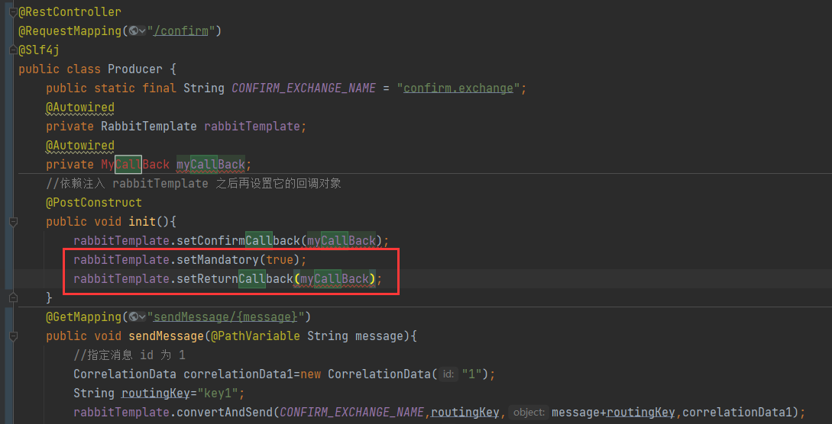
Task: Click the comment "//指定消息 id 为 1"
Action: pos(130,355)
